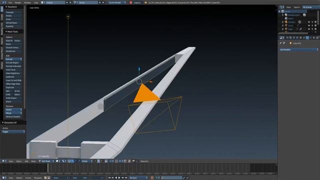Image resolution: width=320 pixels, height=180 pixels.
Task: Click the Rotate button
Action: tap(13, 15)
